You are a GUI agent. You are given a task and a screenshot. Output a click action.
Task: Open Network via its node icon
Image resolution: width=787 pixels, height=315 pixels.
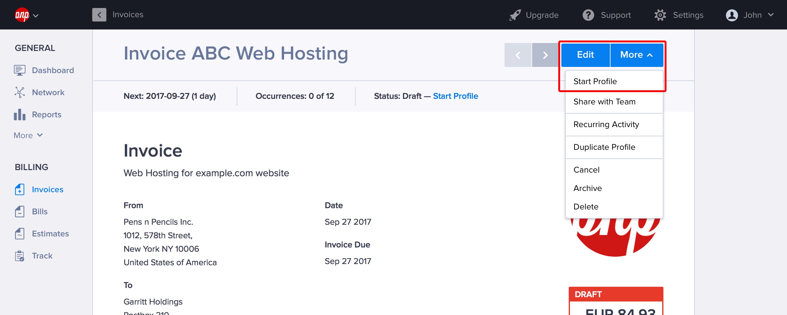19,92
